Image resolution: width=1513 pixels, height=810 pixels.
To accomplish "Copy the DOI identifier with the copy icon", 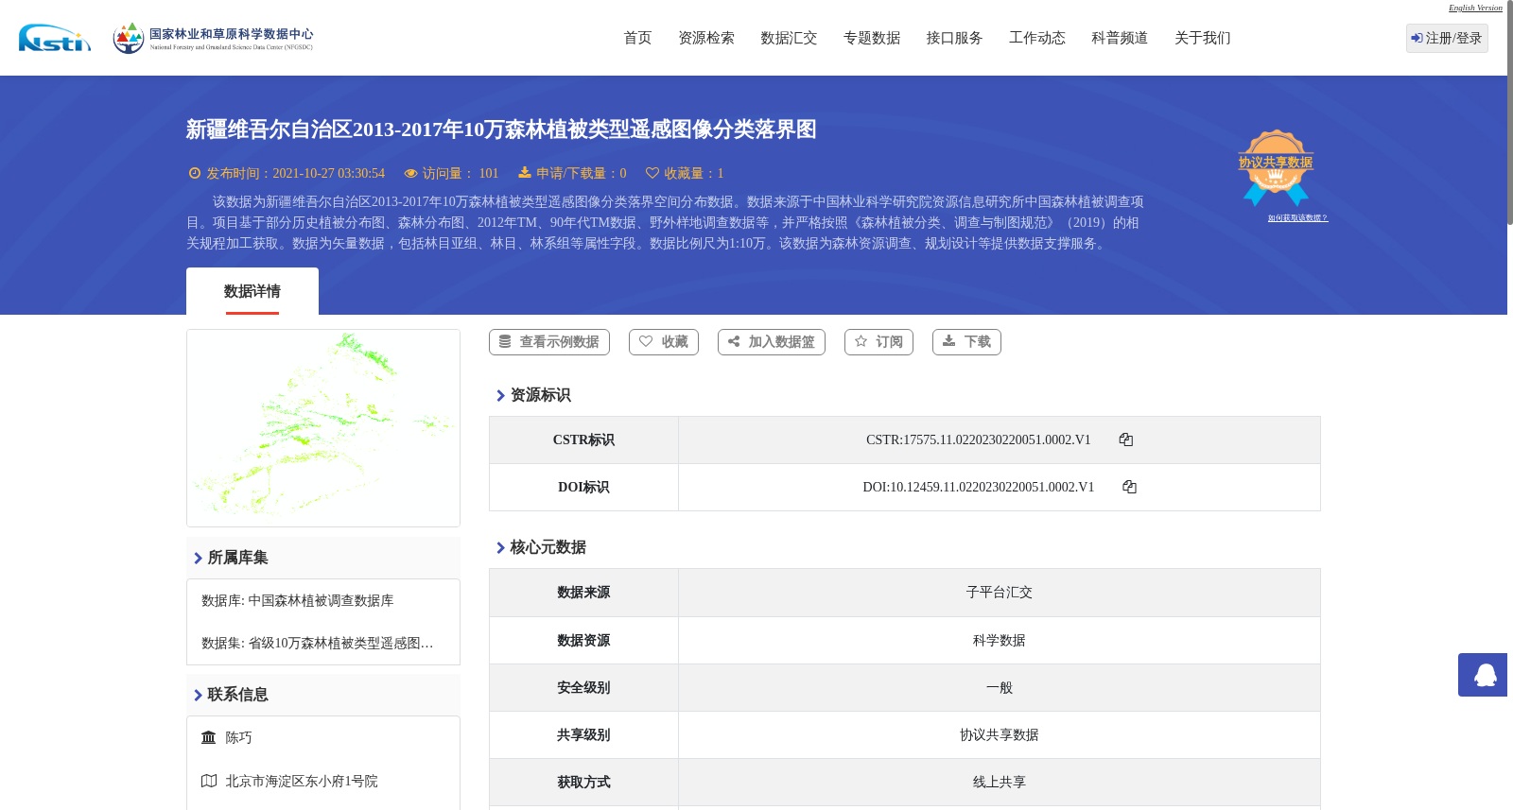I will point(1129,487).
